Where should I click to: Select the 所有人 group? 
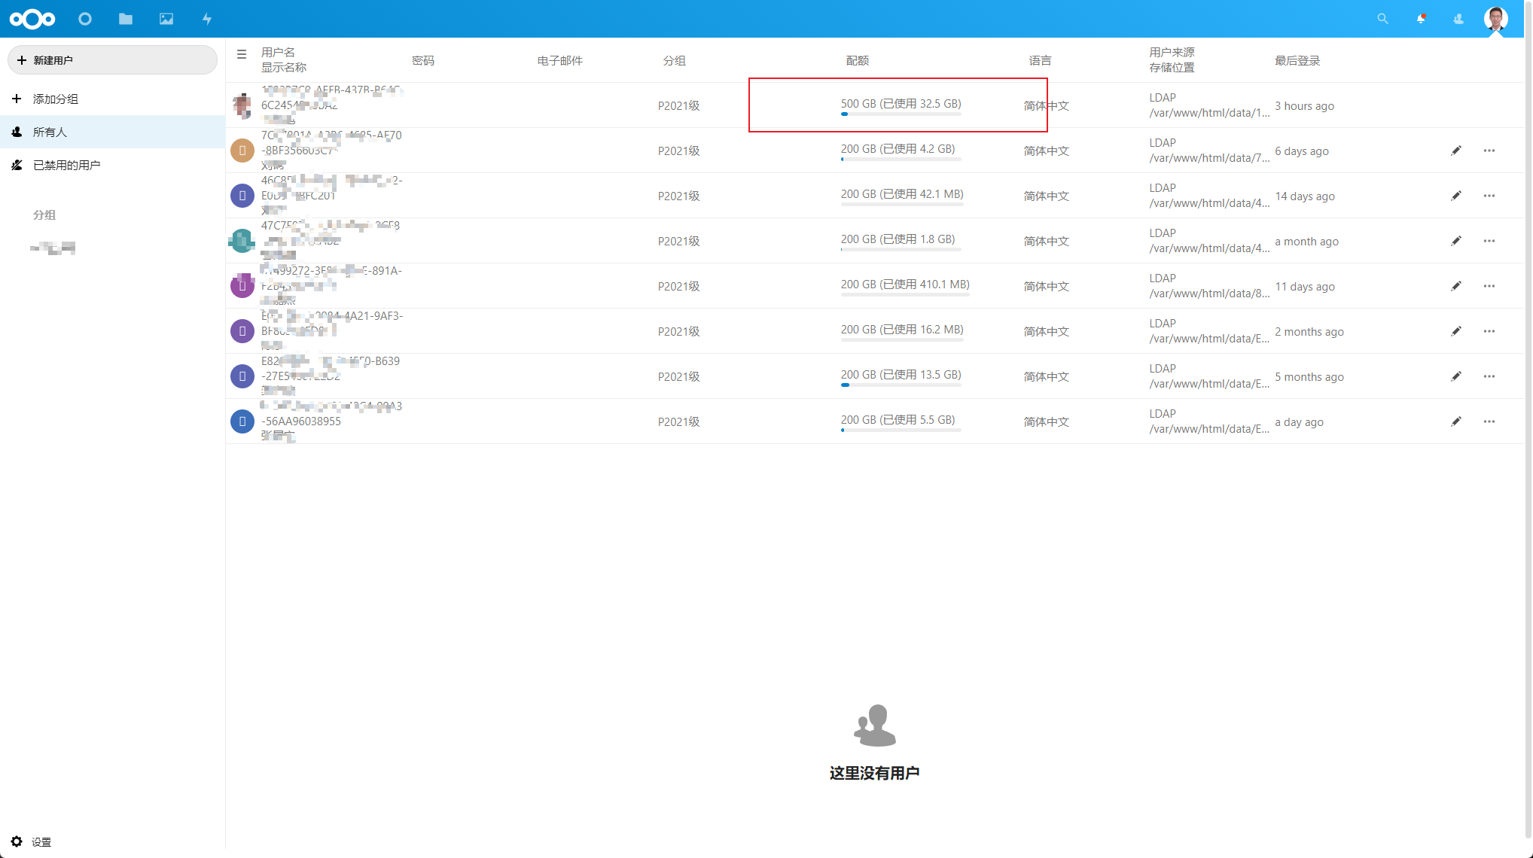[50, 132]
